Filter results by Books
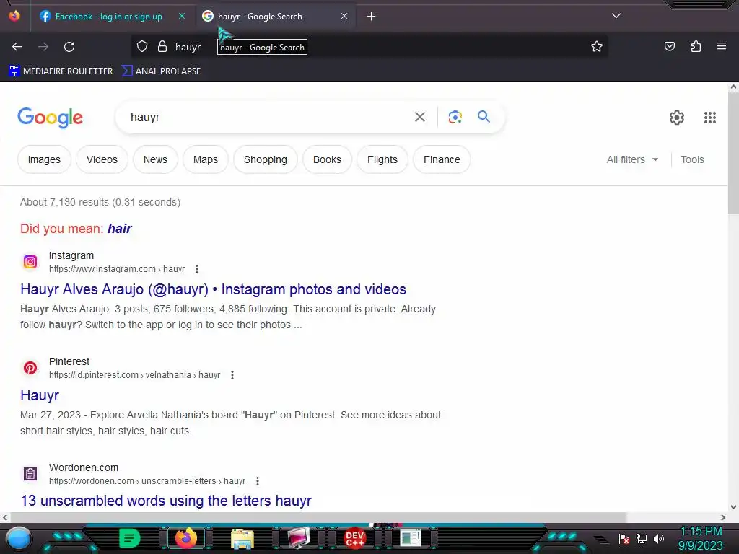This screenshot has width=739, height=554. (x=327, y=159)
